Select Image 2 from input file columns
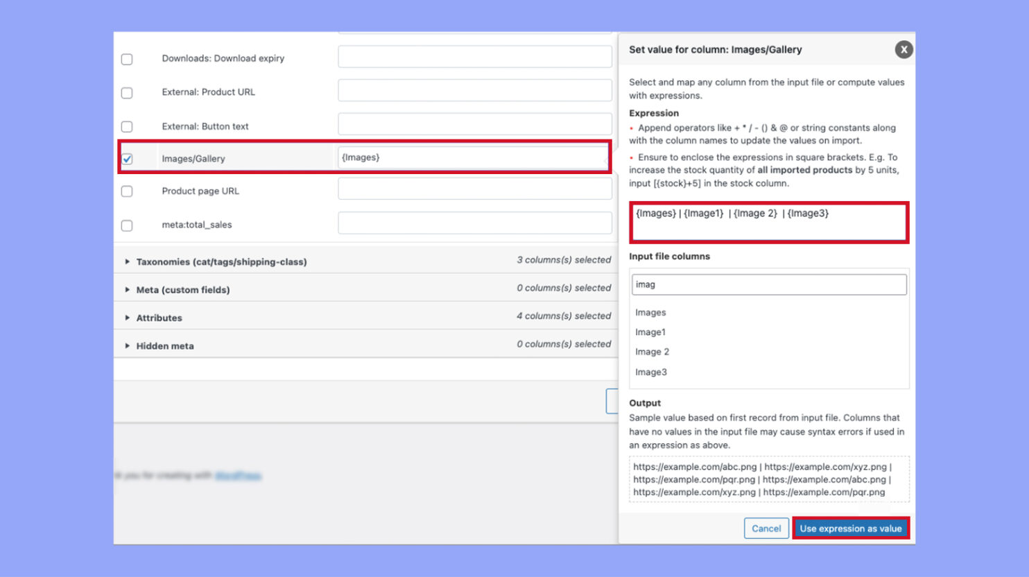Image resolution: width=1029 pixels, height=577 pixels. pyautogui.click(x=652, y=352)
